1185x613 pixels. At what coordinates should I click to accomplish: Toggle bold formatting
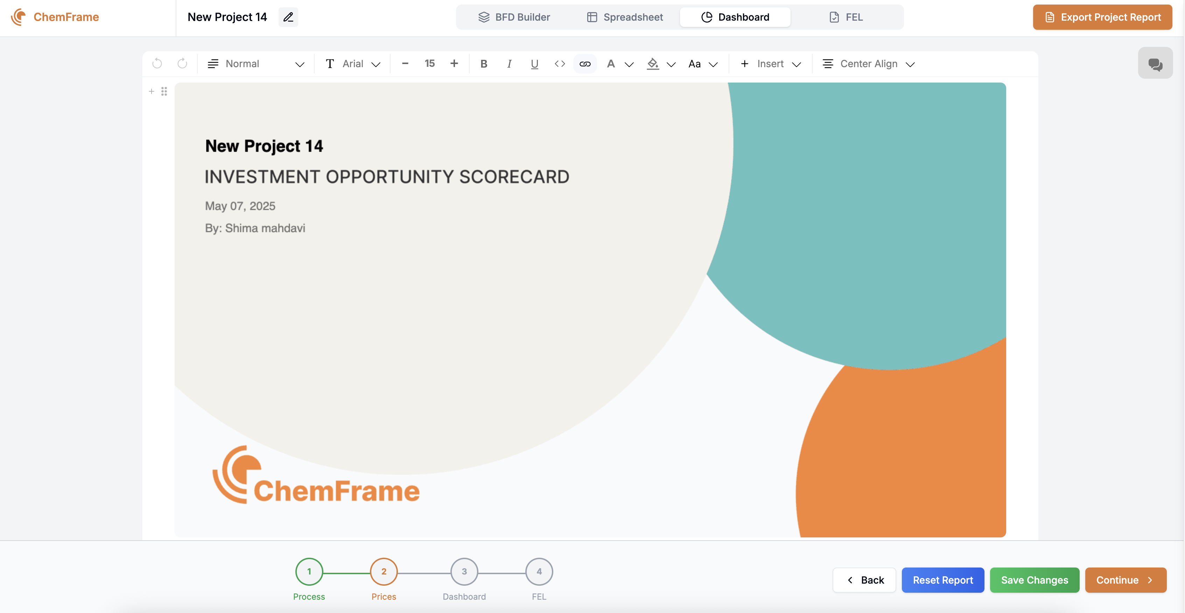tap(483, 63)
